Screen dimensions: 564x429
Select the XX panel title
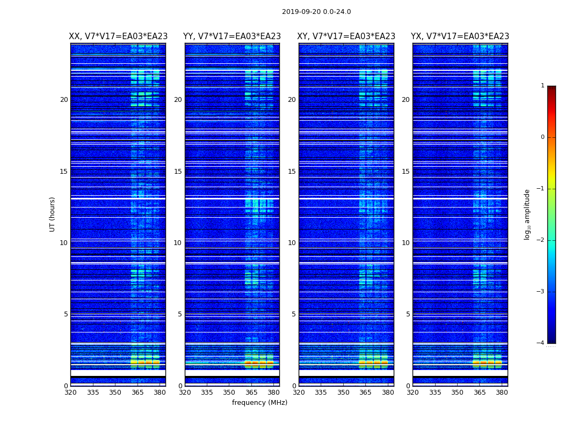(118, 36)
